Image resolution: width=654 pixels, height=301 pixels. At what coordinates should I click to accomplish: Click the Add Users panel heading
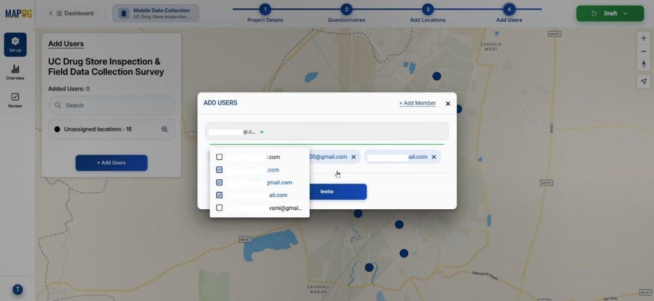66,44
